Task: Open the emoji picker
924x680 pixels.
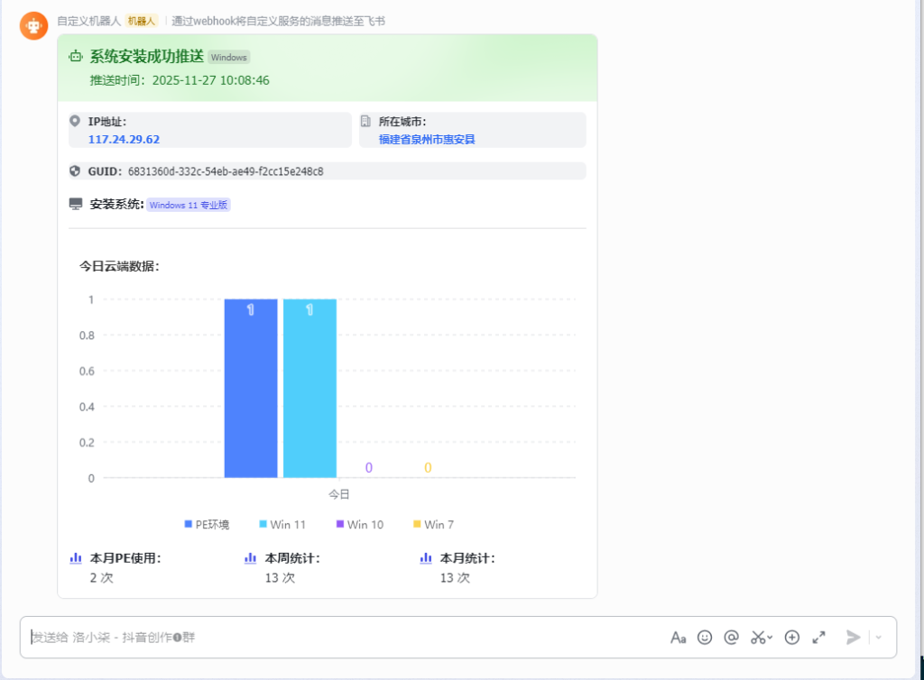Action: pos(705,638)
